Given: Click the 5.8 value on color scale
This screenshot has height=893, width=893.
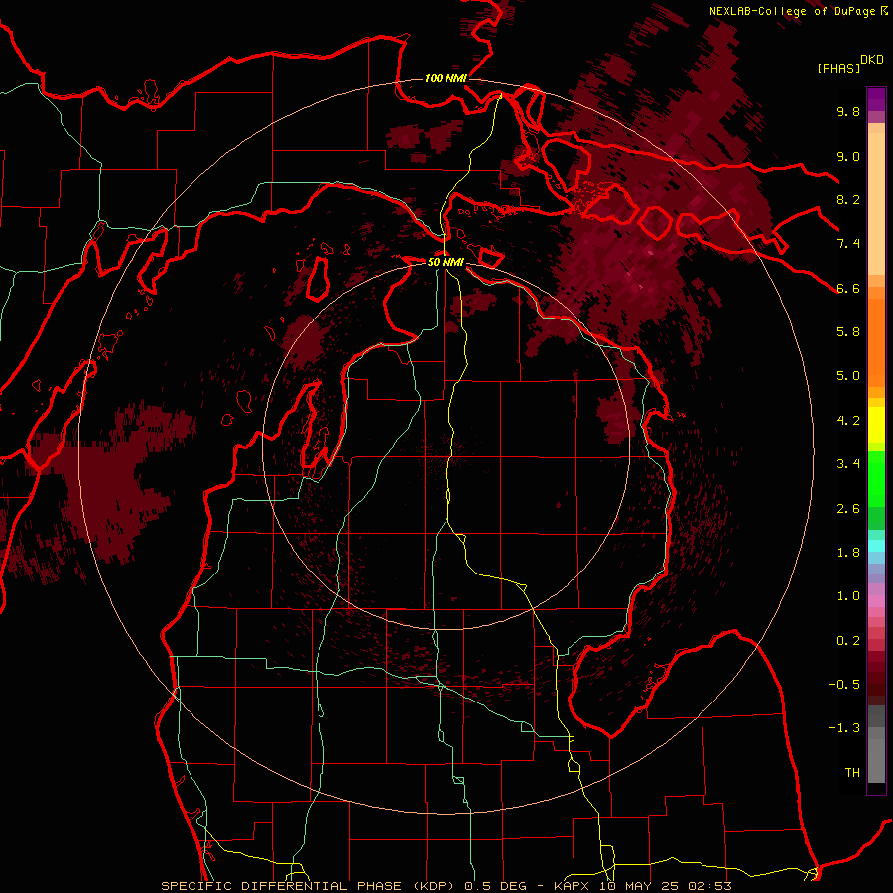Looking at the screenshot, I should point(848,331).
